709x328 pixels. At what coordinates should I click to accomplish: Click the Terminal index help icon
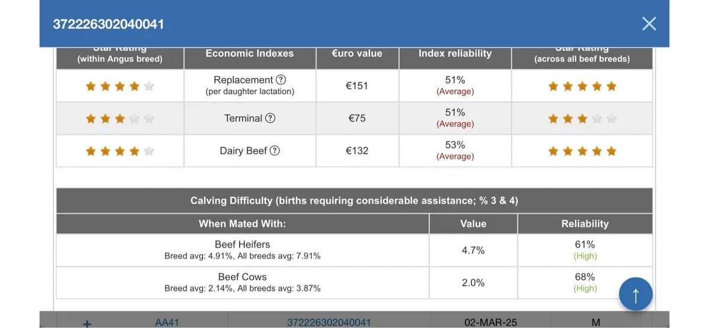pyautogui.click(x=270, y=118)
